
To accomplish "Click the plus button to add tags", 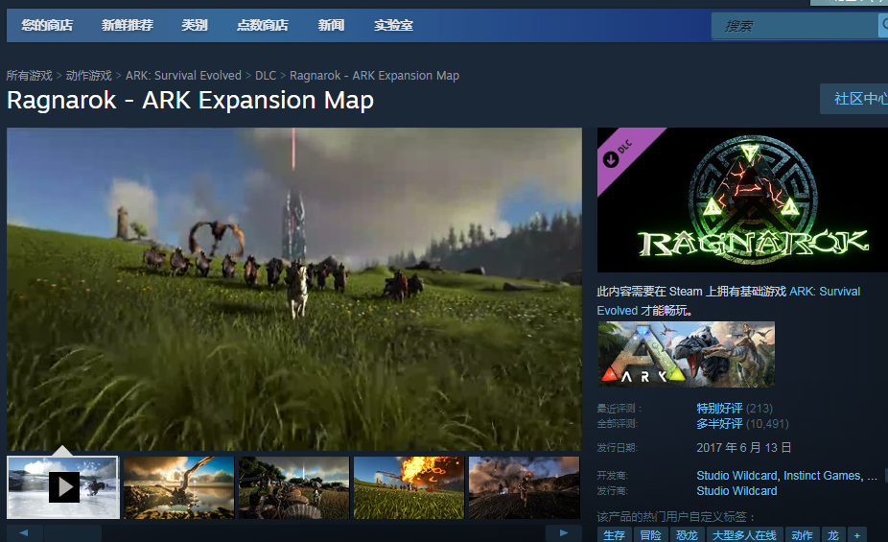I will [x=857, y=534].
